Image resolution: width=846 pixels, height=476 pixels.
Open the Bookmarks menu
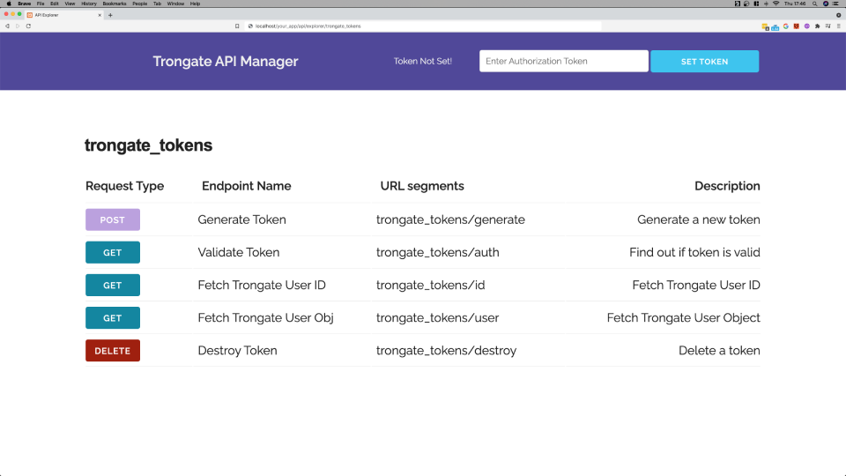pyautogui.click(x=115, y=4)
